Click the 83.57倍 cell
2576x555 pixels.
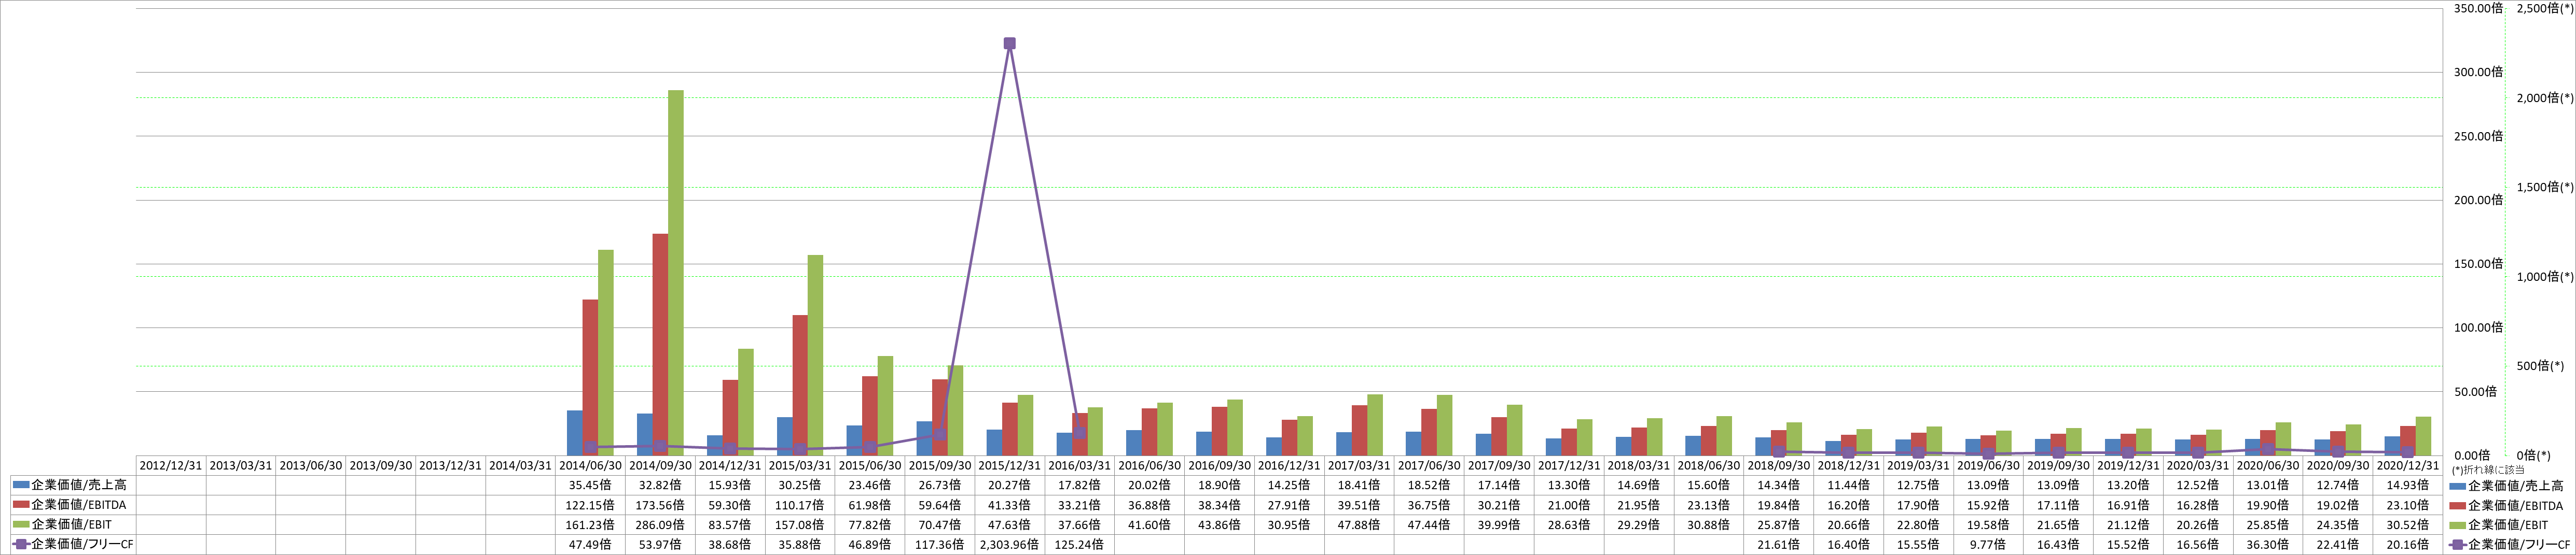(x=730, y=525)
